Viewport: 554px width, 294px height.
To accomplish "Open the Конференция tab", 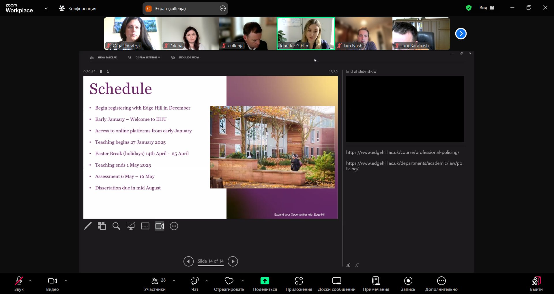I will pyautogui.click(x=78, y=9).
